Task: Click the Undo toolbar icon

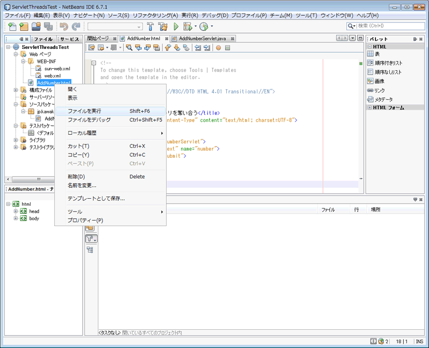Action: click(64, 26)
